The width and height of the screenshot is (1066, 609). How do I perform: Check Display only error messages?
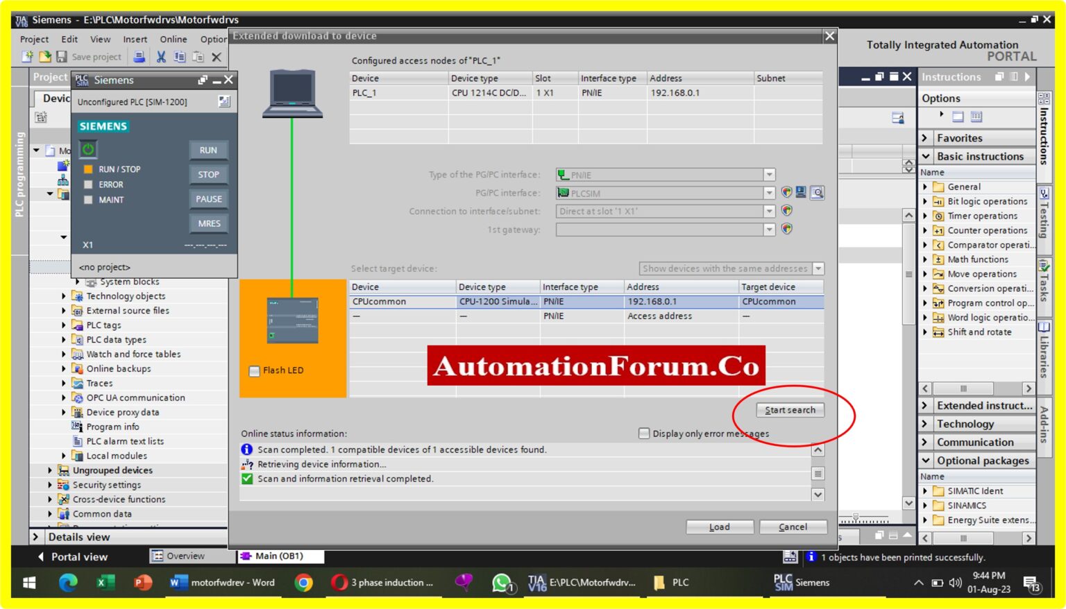click(643, 433)
